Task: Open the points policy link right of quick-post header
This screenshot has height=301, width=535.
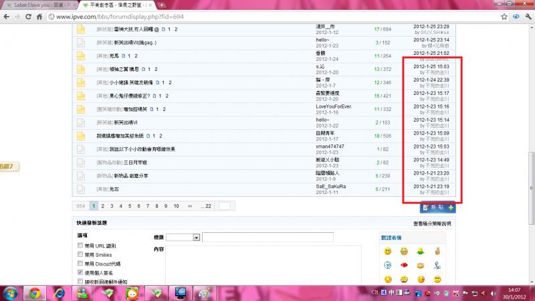Action: (x=432, y=224)
